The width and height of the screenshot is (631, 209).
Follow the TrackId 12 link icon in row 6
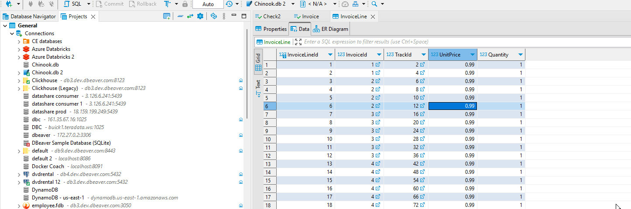422,106
